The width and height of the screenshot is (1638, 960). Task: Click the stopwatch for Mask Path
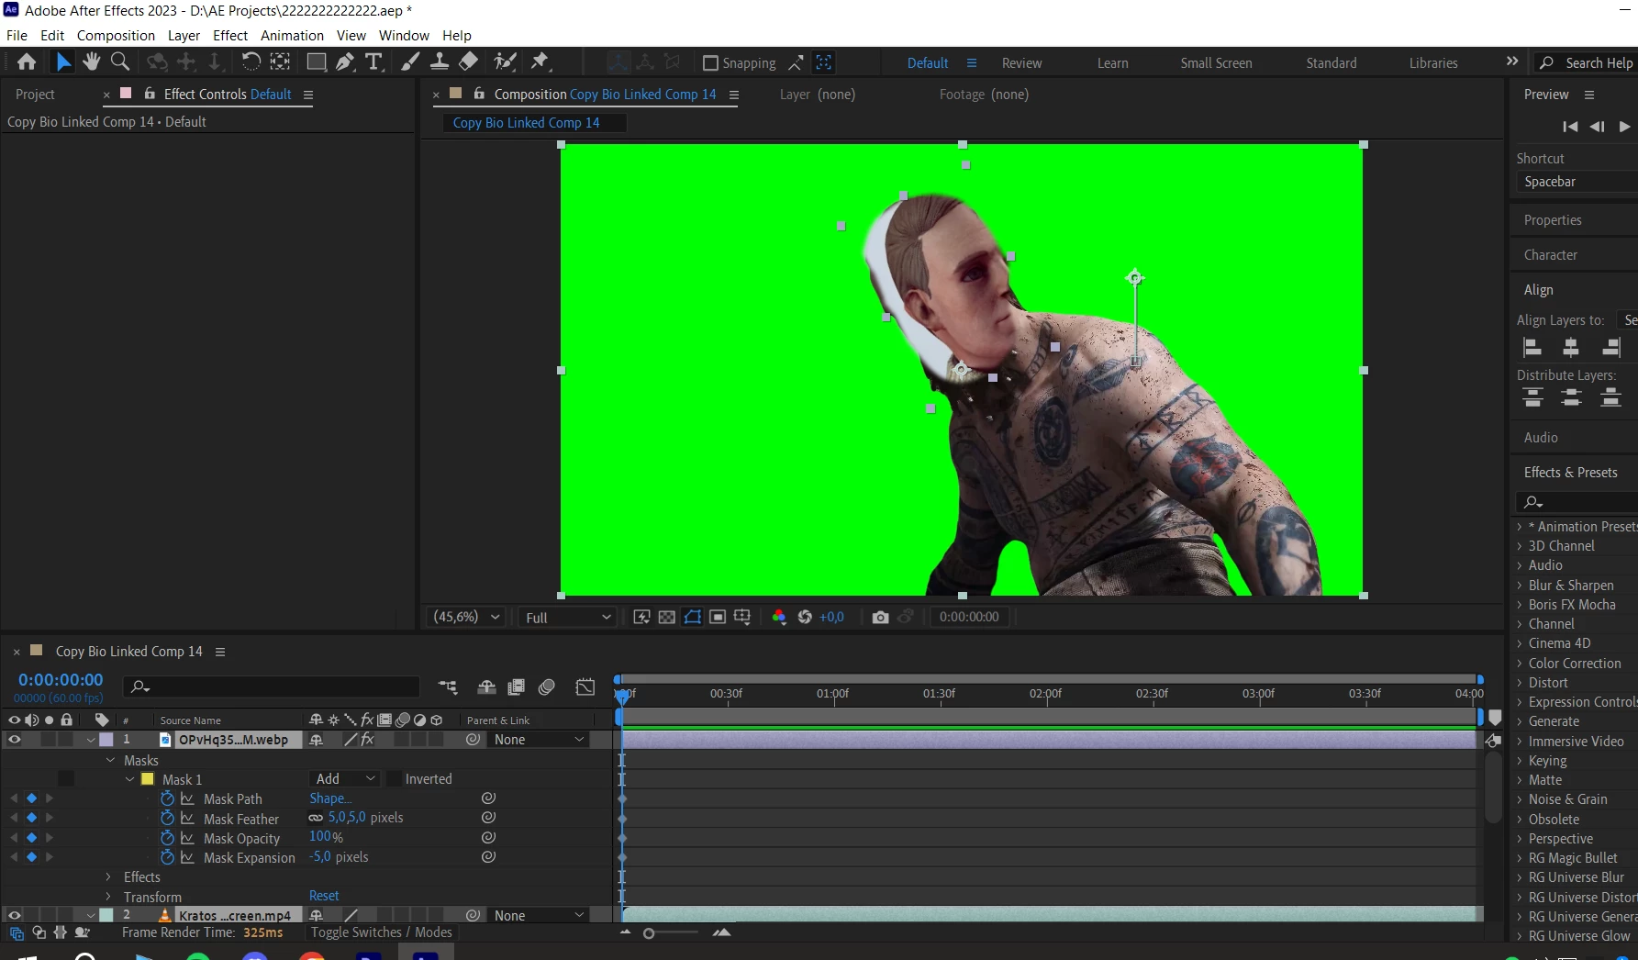coord(167,798)
